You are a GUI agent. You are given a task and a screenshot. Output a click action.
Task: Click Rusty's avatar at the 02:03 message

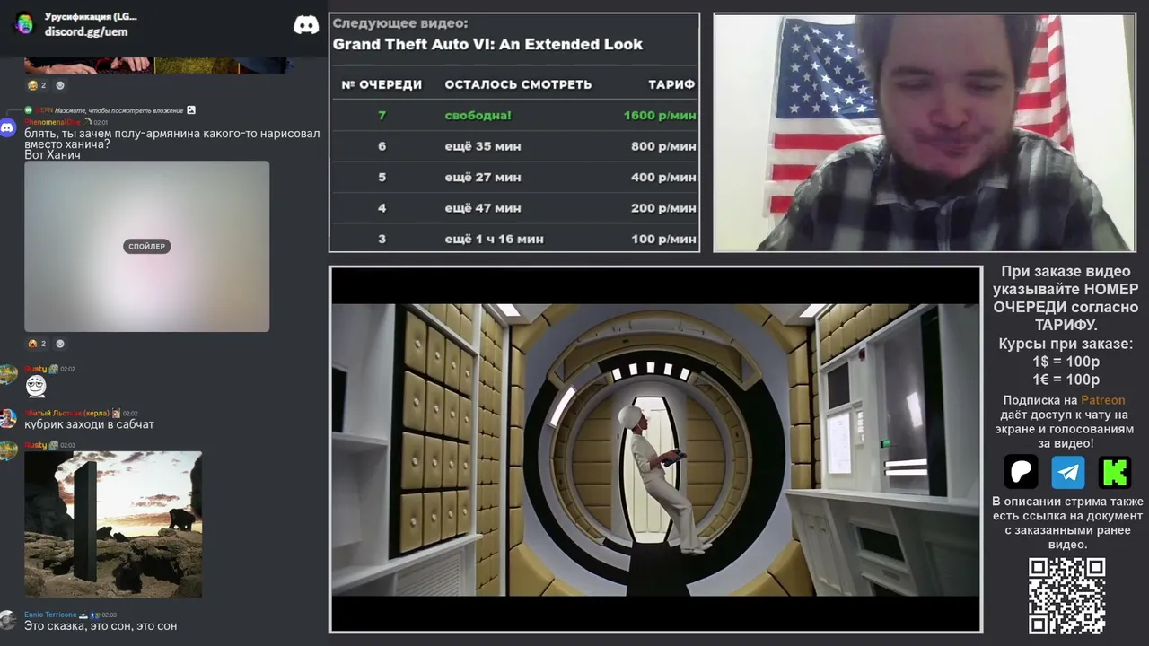[x=8, y=450]
